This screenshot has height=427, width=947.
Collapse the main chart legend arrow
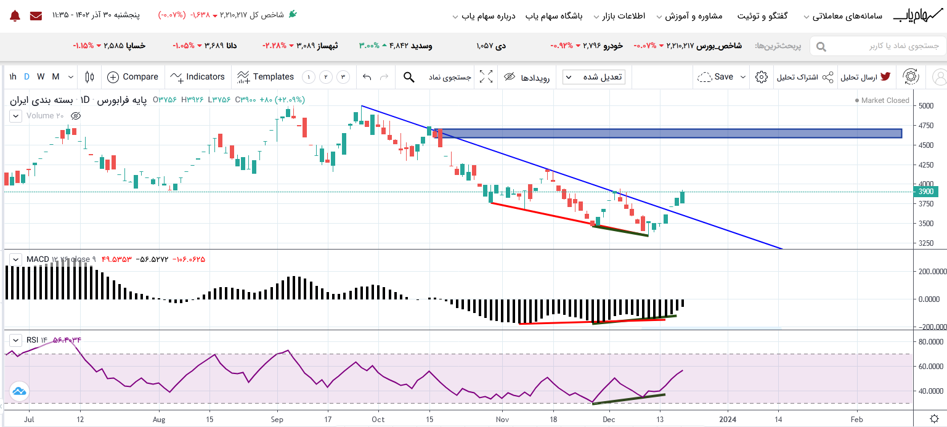[x=15, y=116]
